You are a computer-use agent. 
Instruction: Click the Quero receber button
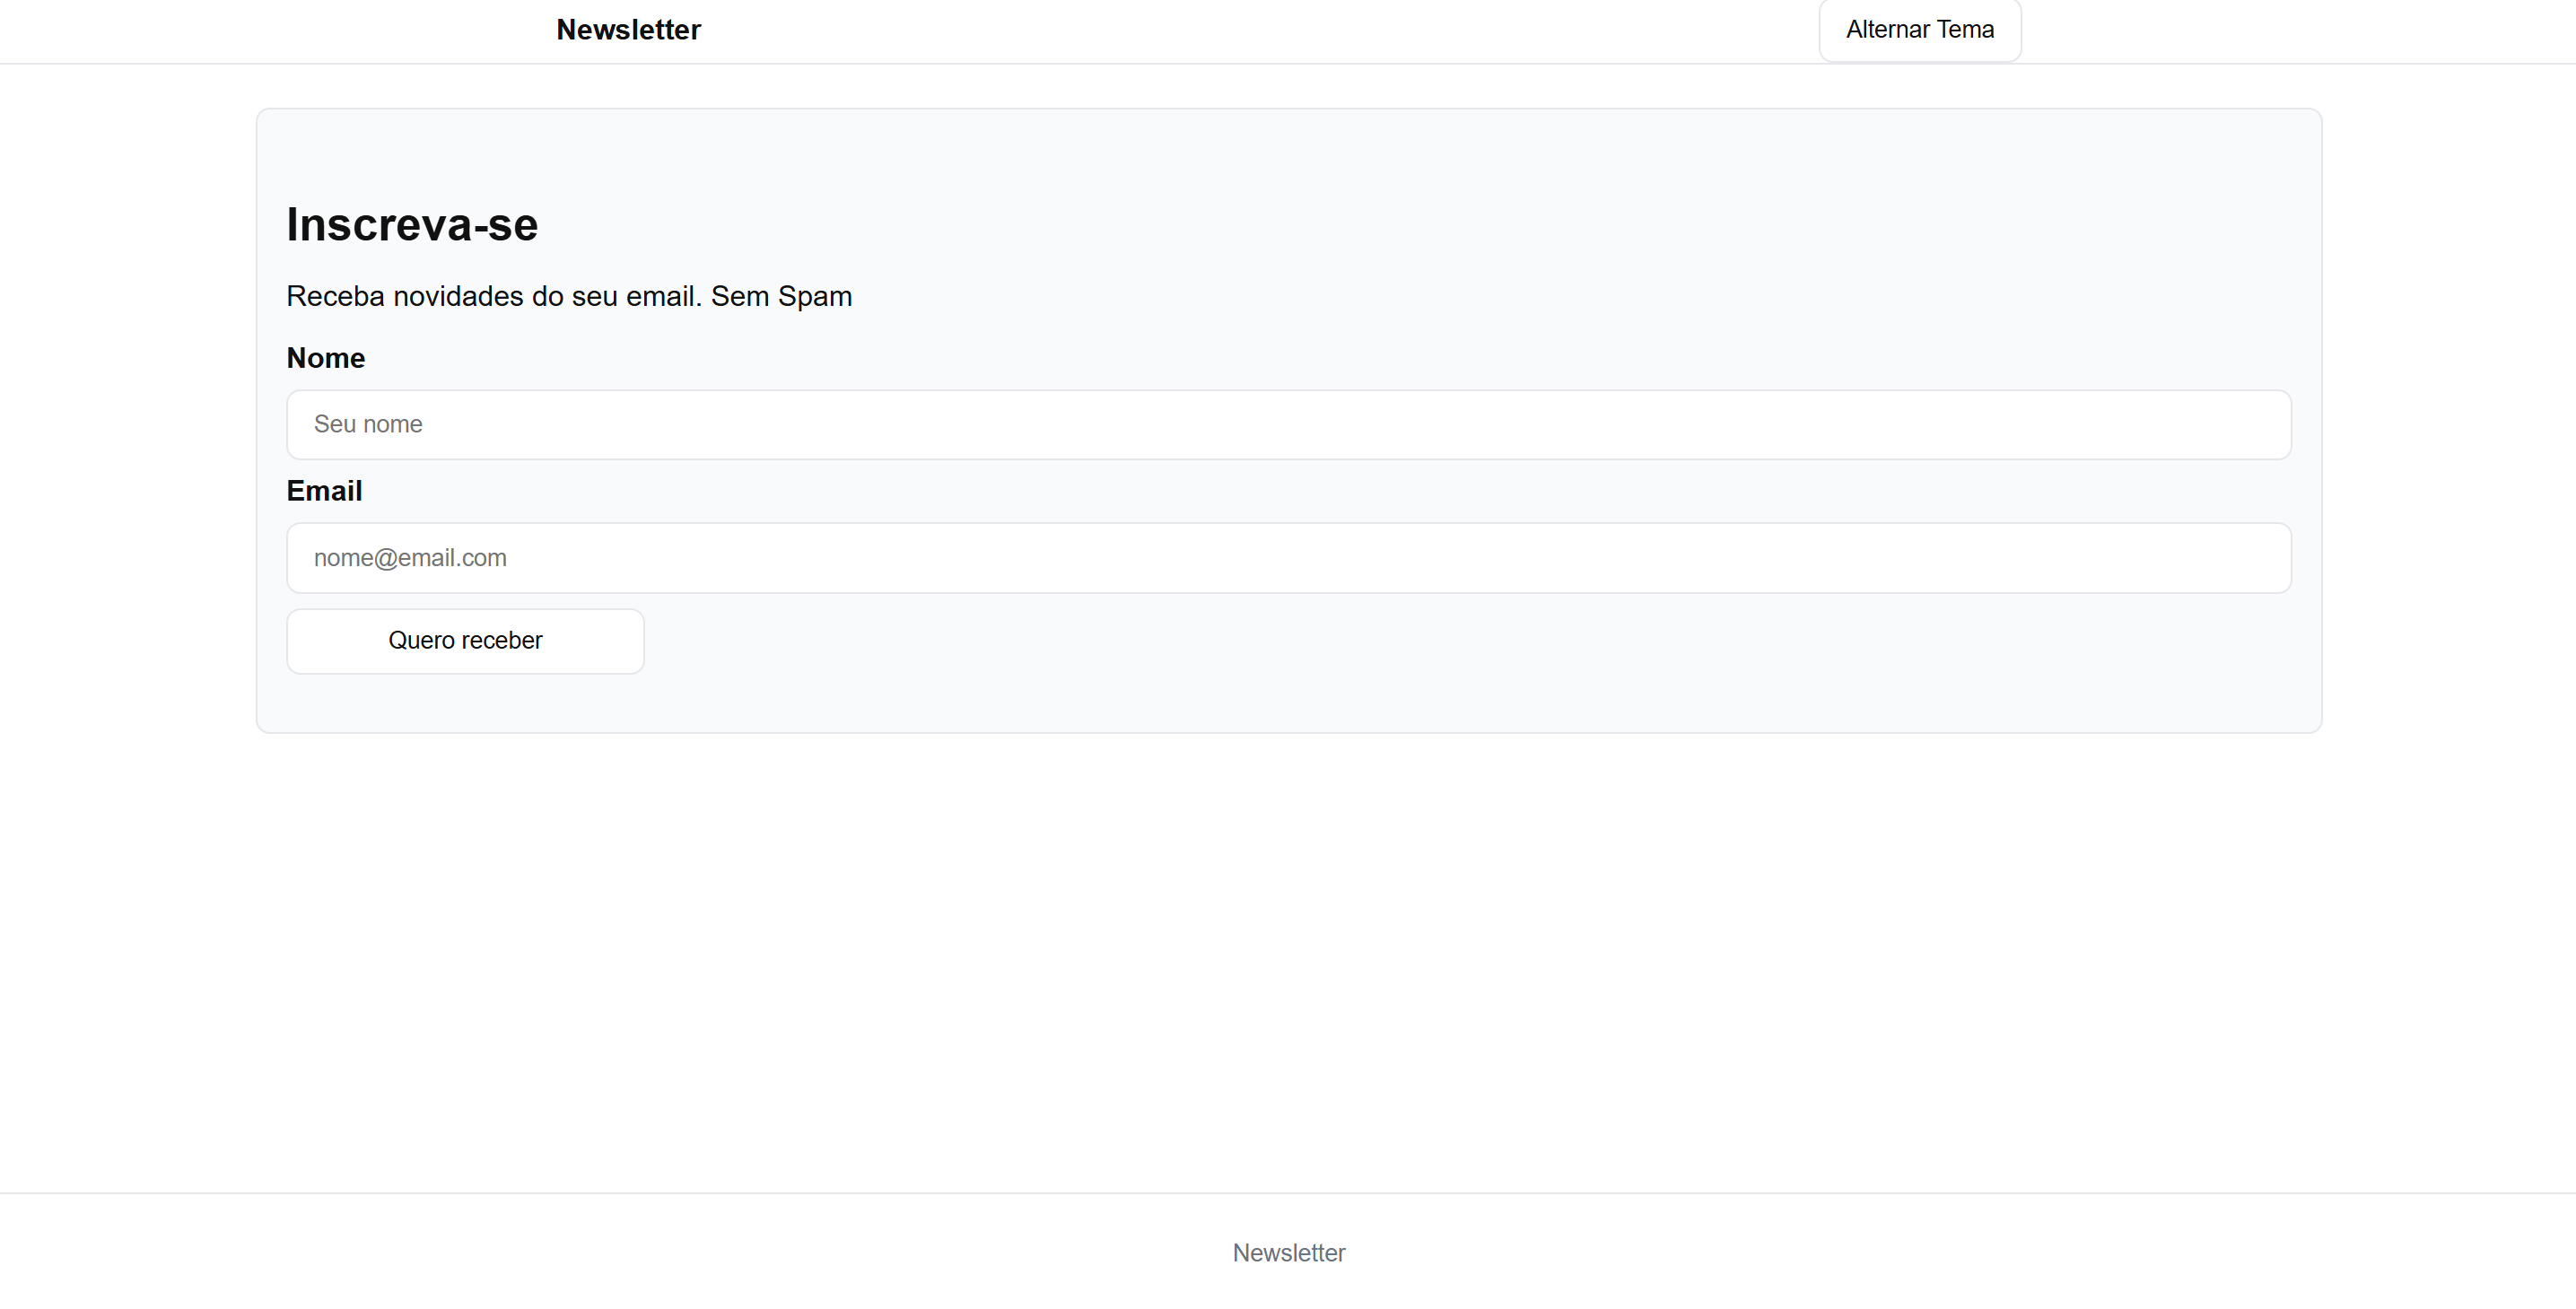[x=465, y=641]
